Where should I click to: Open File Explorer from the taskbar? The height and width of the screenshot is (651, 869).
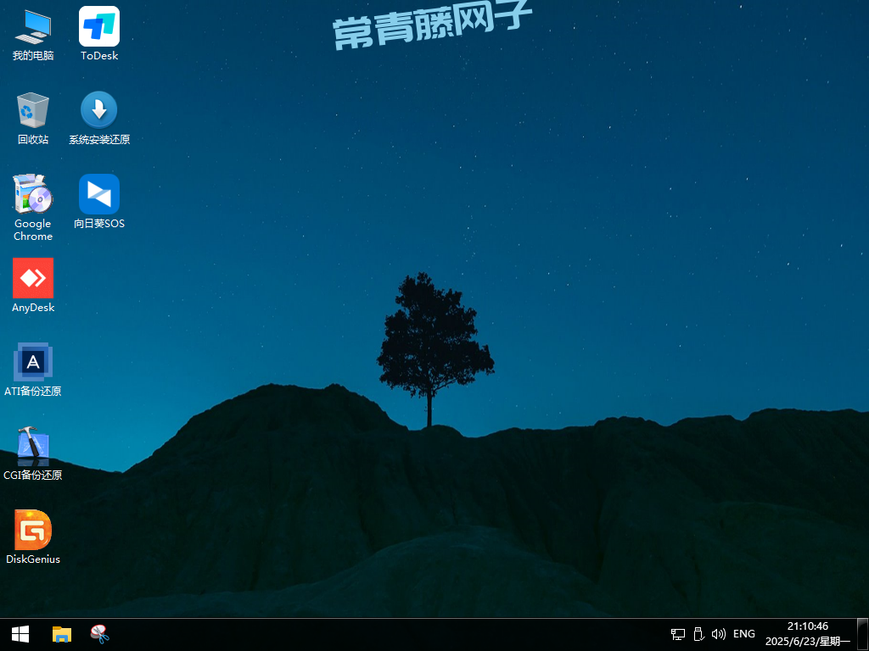tap(62, 634)
